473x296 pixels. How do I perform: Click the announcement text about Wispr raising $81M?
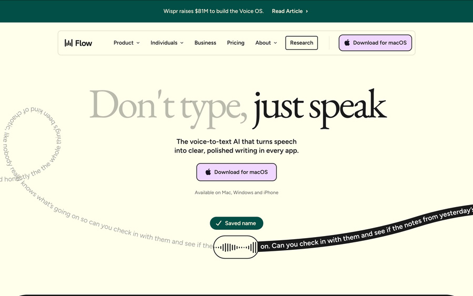pyautogui.click(x=213, y=11)
